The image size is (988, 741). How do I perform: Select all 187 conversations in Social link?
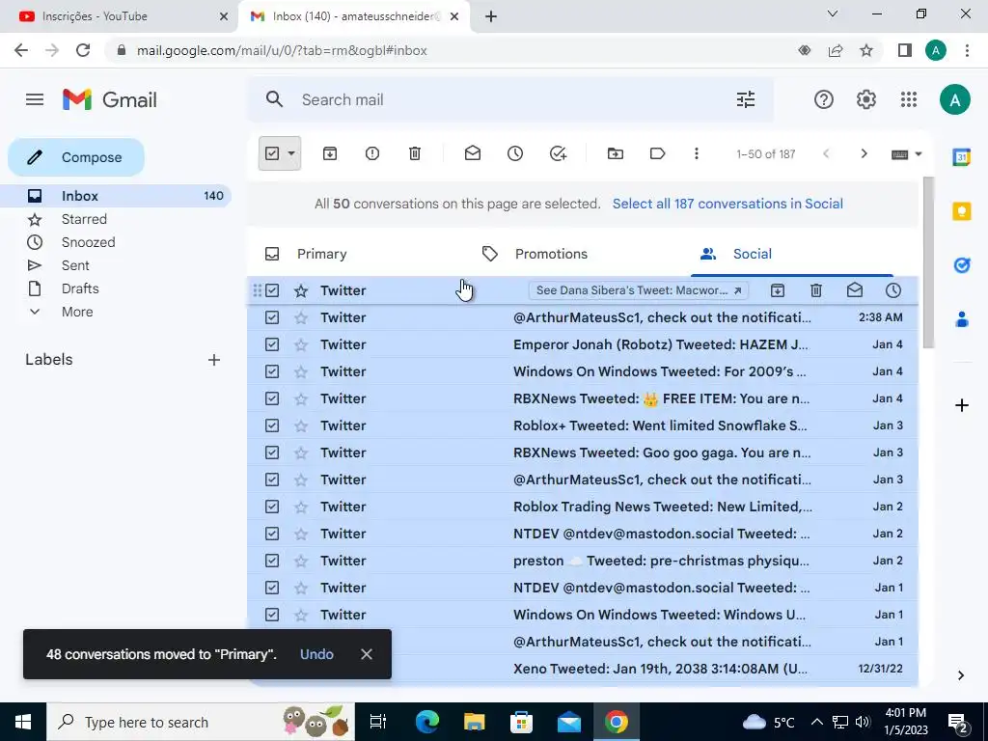click(x=727, y=204)
